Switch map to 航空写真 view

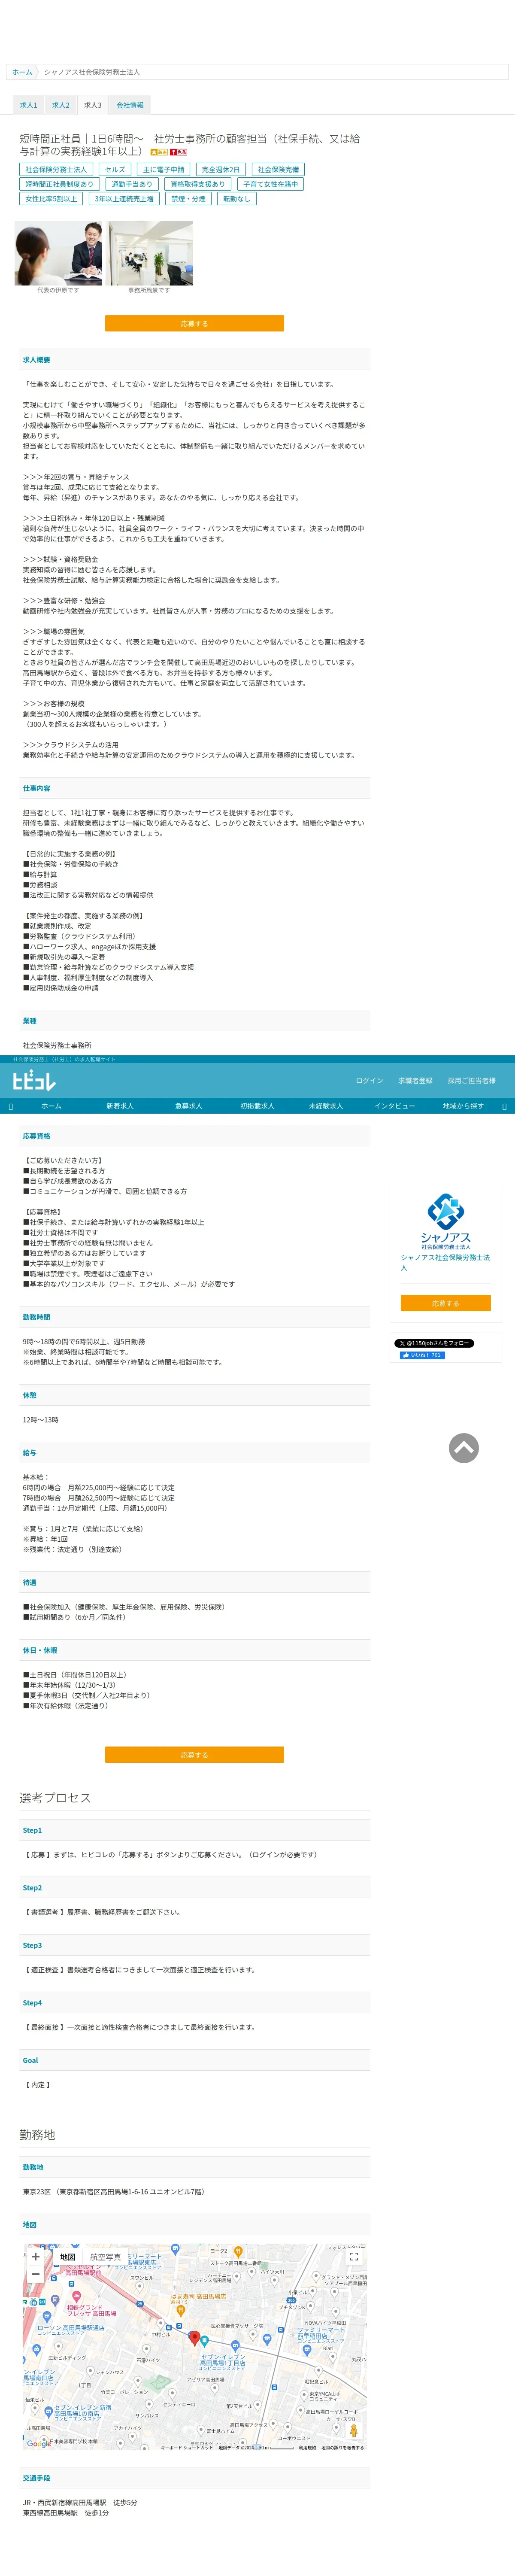click(105, 2257)
